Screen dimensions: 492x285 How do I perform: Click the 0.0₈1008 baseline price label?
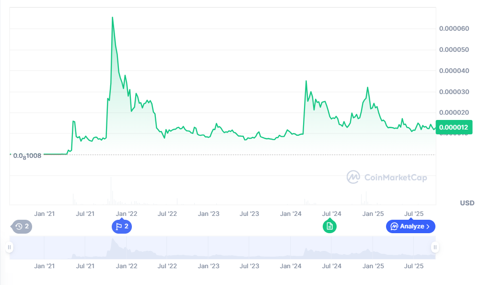coord(27,155)
